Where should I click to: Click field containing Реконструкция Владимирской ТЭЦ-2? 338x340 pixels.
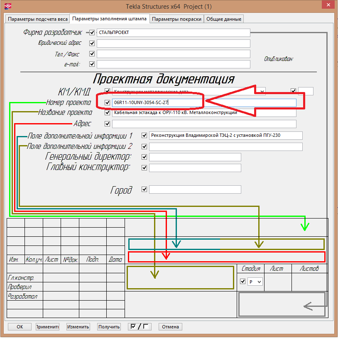click(226, 136)
